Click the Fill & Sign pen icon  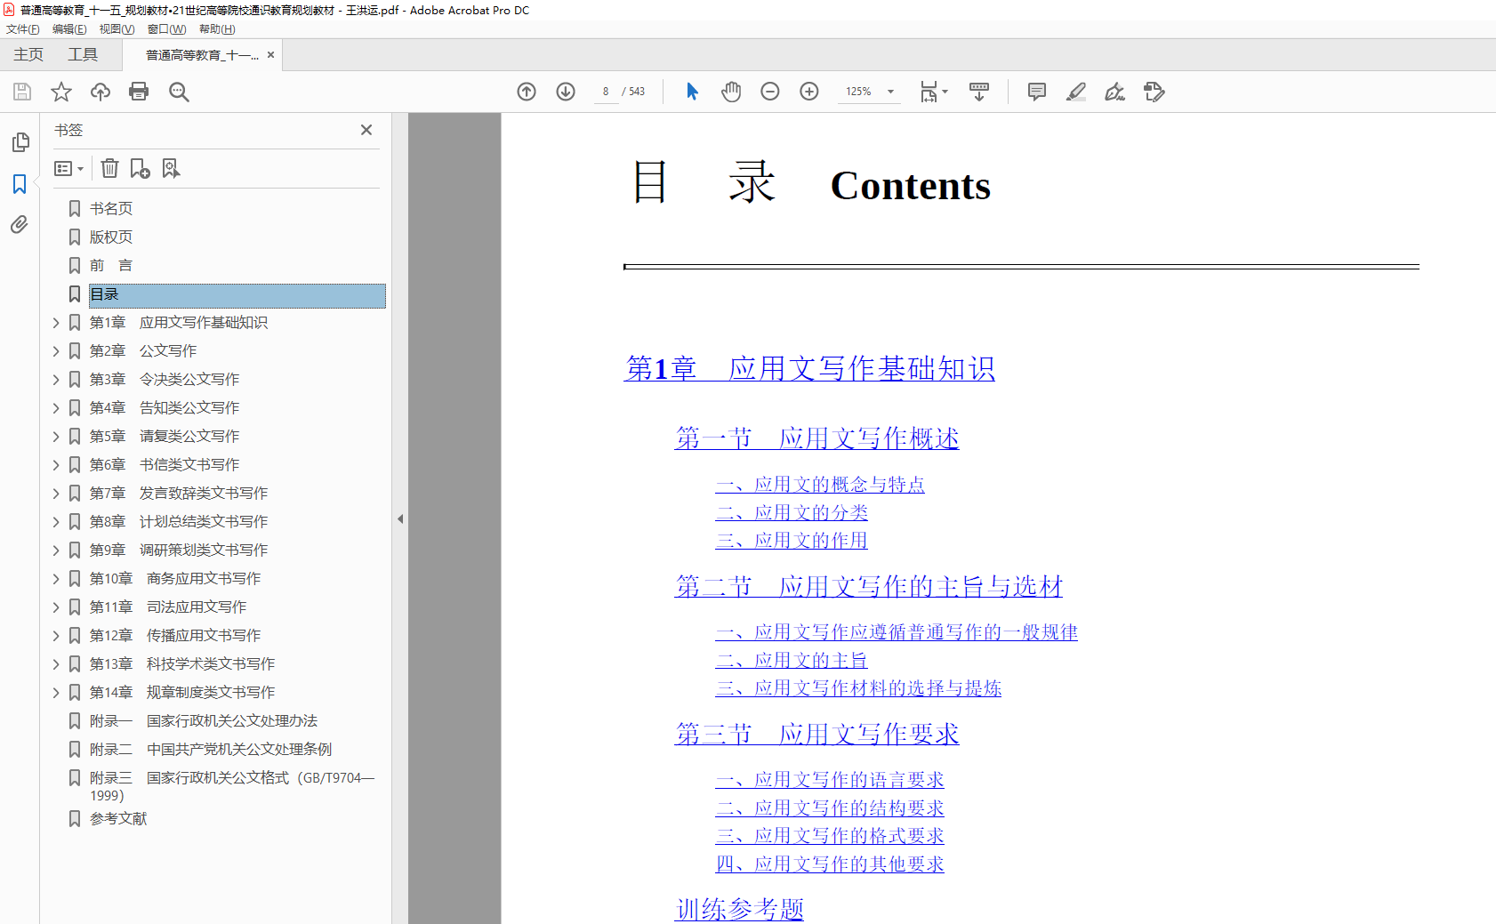click(x=1114, y=92)
